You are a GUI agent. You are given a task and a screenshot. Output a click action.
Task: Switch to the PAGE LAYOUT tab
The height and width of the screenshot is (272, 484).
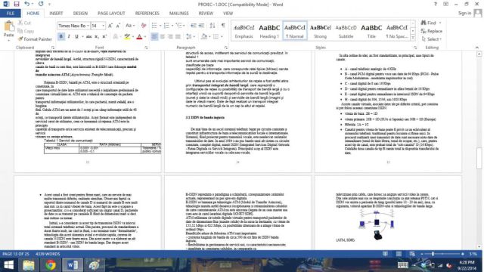click(111, 14)
